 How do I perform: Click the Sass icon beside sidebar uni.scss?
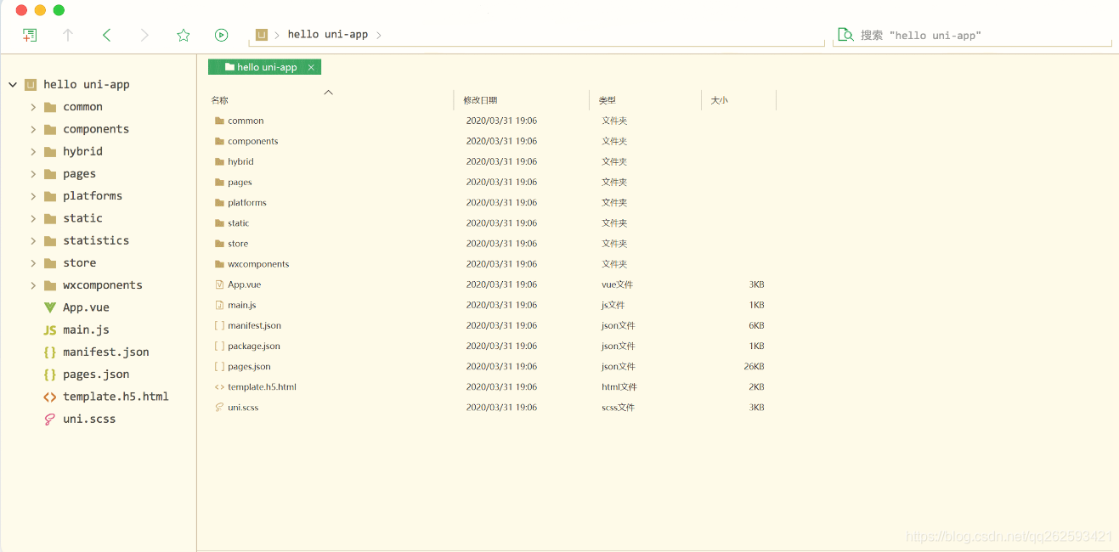[x=50, y=419]
